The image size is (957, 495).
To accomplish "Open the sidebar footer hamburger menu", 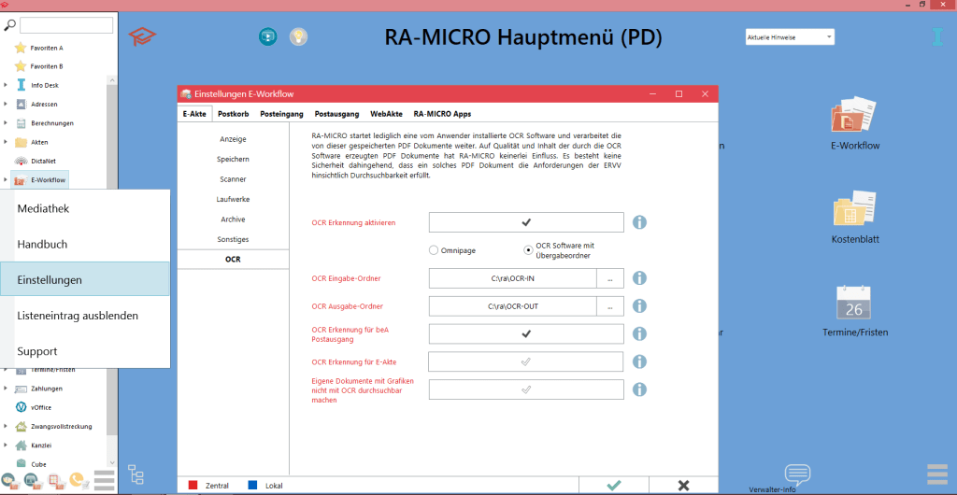I will coord(105,480).
